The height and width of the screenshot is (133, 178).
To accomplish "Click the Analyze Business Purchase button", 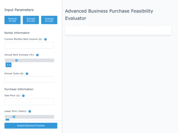I will (x=31, y=126).
